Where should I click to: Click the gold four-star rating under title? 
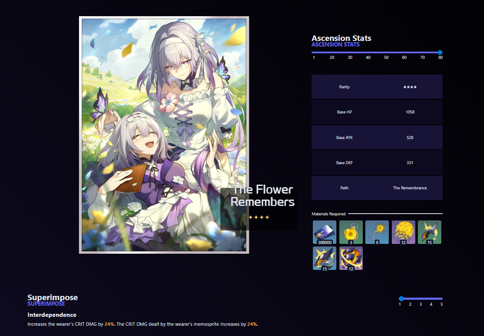pyautogui.click(x=259, y=217)
